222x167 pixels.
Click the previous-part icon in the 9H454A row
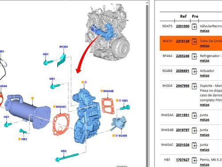(194, 115)
